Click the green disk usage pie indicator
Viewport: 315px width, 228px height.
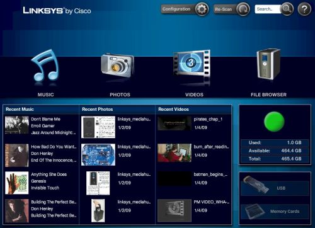tap(274, 122)
